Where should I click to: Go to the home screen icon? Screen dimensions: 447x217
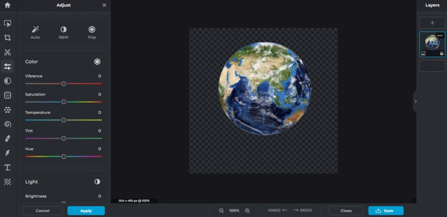click(7, 5)
